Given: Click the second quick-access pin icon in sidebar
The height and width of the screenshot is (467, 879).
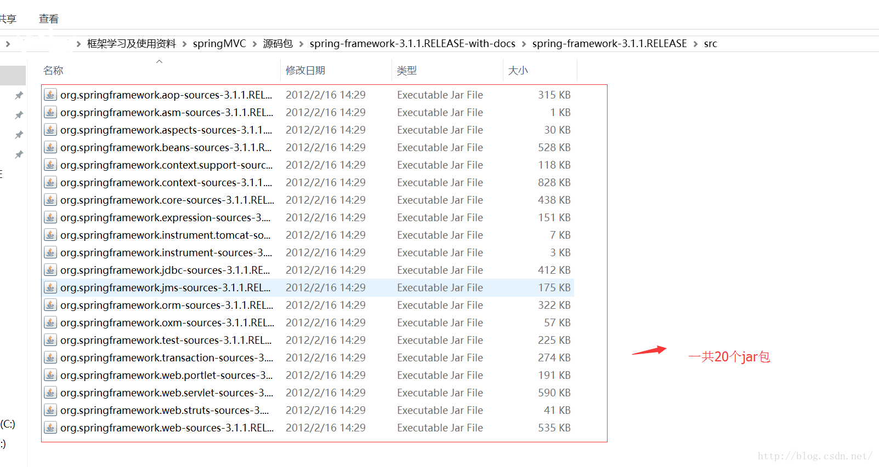Looking at the screenshot, I should (19, 115).
